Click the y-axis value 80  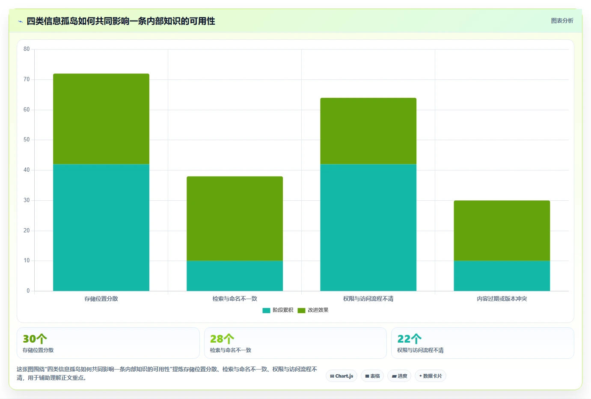27,49
